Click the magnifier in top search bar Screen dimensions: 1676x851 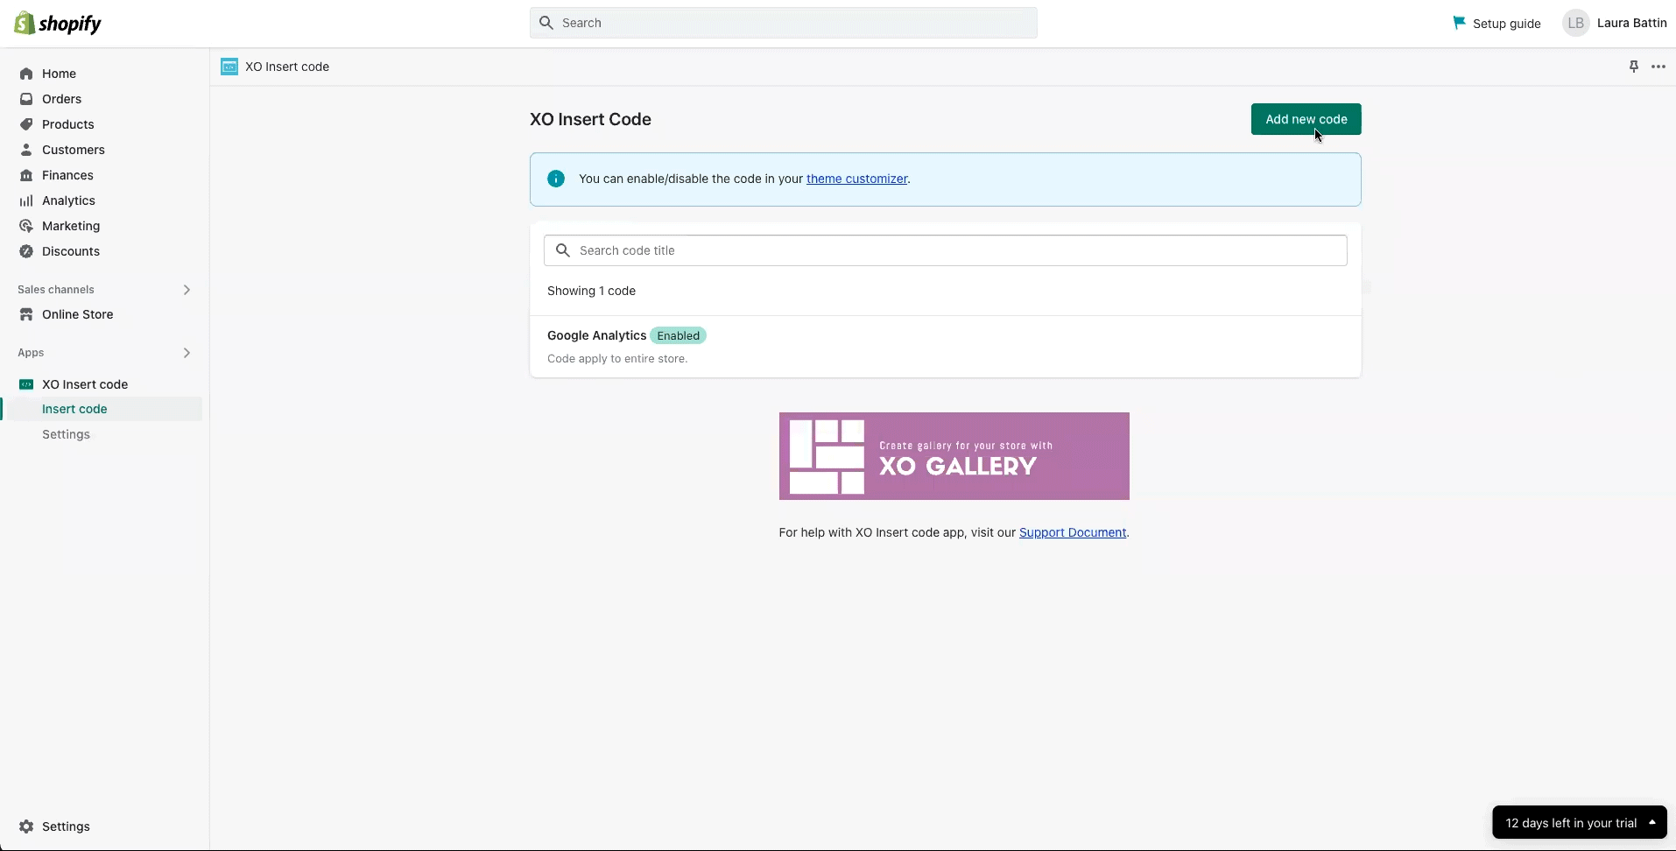[546, 23]
